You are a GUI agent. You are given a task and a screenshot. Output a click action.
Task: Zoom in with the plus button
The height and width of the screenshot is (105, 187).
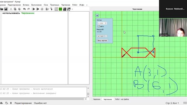pyautogui.click(x=98, y=36)
